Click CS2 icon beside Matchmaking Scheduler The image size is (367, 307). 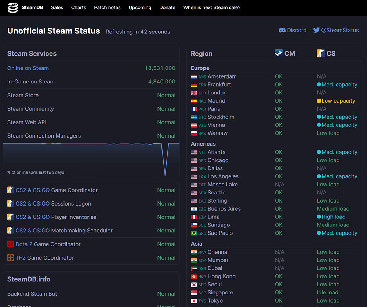11,231
